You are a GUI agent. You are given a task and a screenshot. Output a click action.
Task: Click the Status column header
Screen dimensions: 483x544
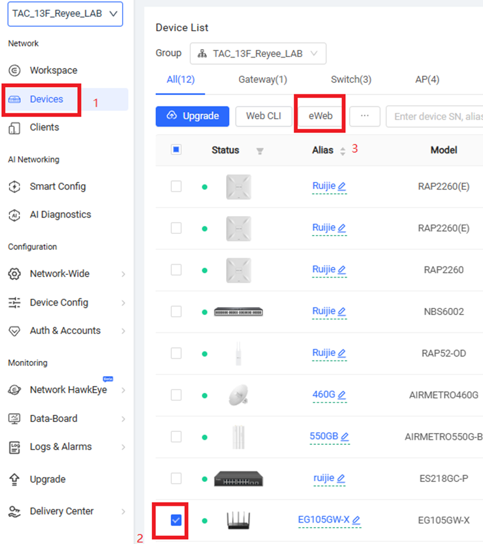[225, 150]
